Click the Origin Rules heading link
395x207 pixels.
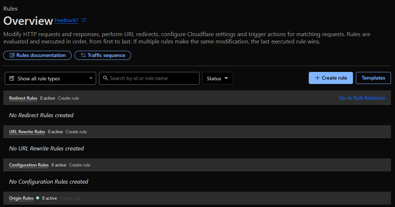click(x=21, y=198)
